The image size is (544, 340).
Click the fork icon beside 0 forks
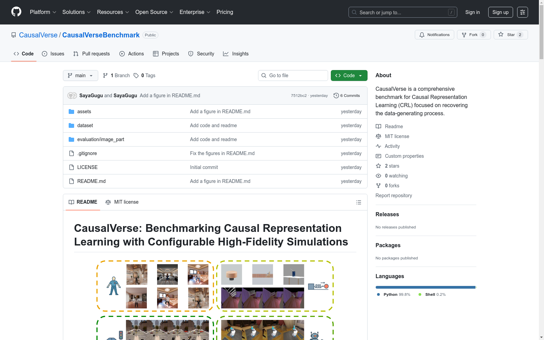click(378, 186)
